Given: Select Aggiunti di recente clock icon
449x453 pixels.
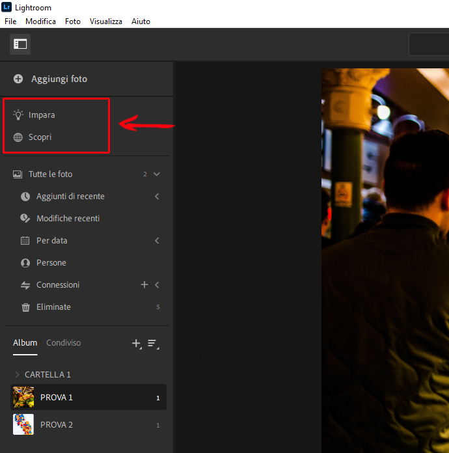Looking at the screenshot, I should coord(25,197).
